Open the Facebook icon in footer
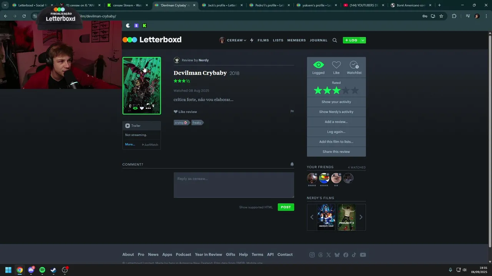This screenshot has height=276, width=492. point(346,255)
